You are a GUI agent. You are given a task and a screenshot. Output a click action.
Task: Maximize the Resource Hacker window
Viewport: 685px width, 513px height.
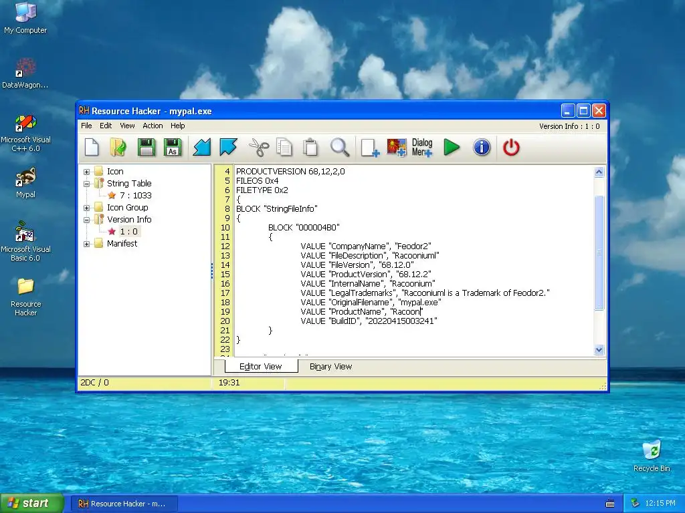coord(583,111)
